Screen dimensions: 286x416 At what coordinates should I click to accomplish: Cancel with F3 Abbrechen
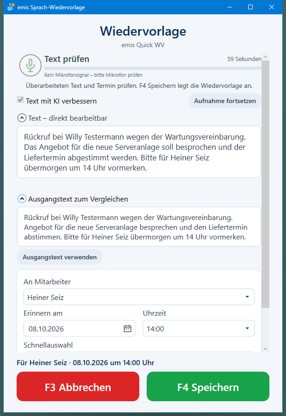click(x=78, y=386)
